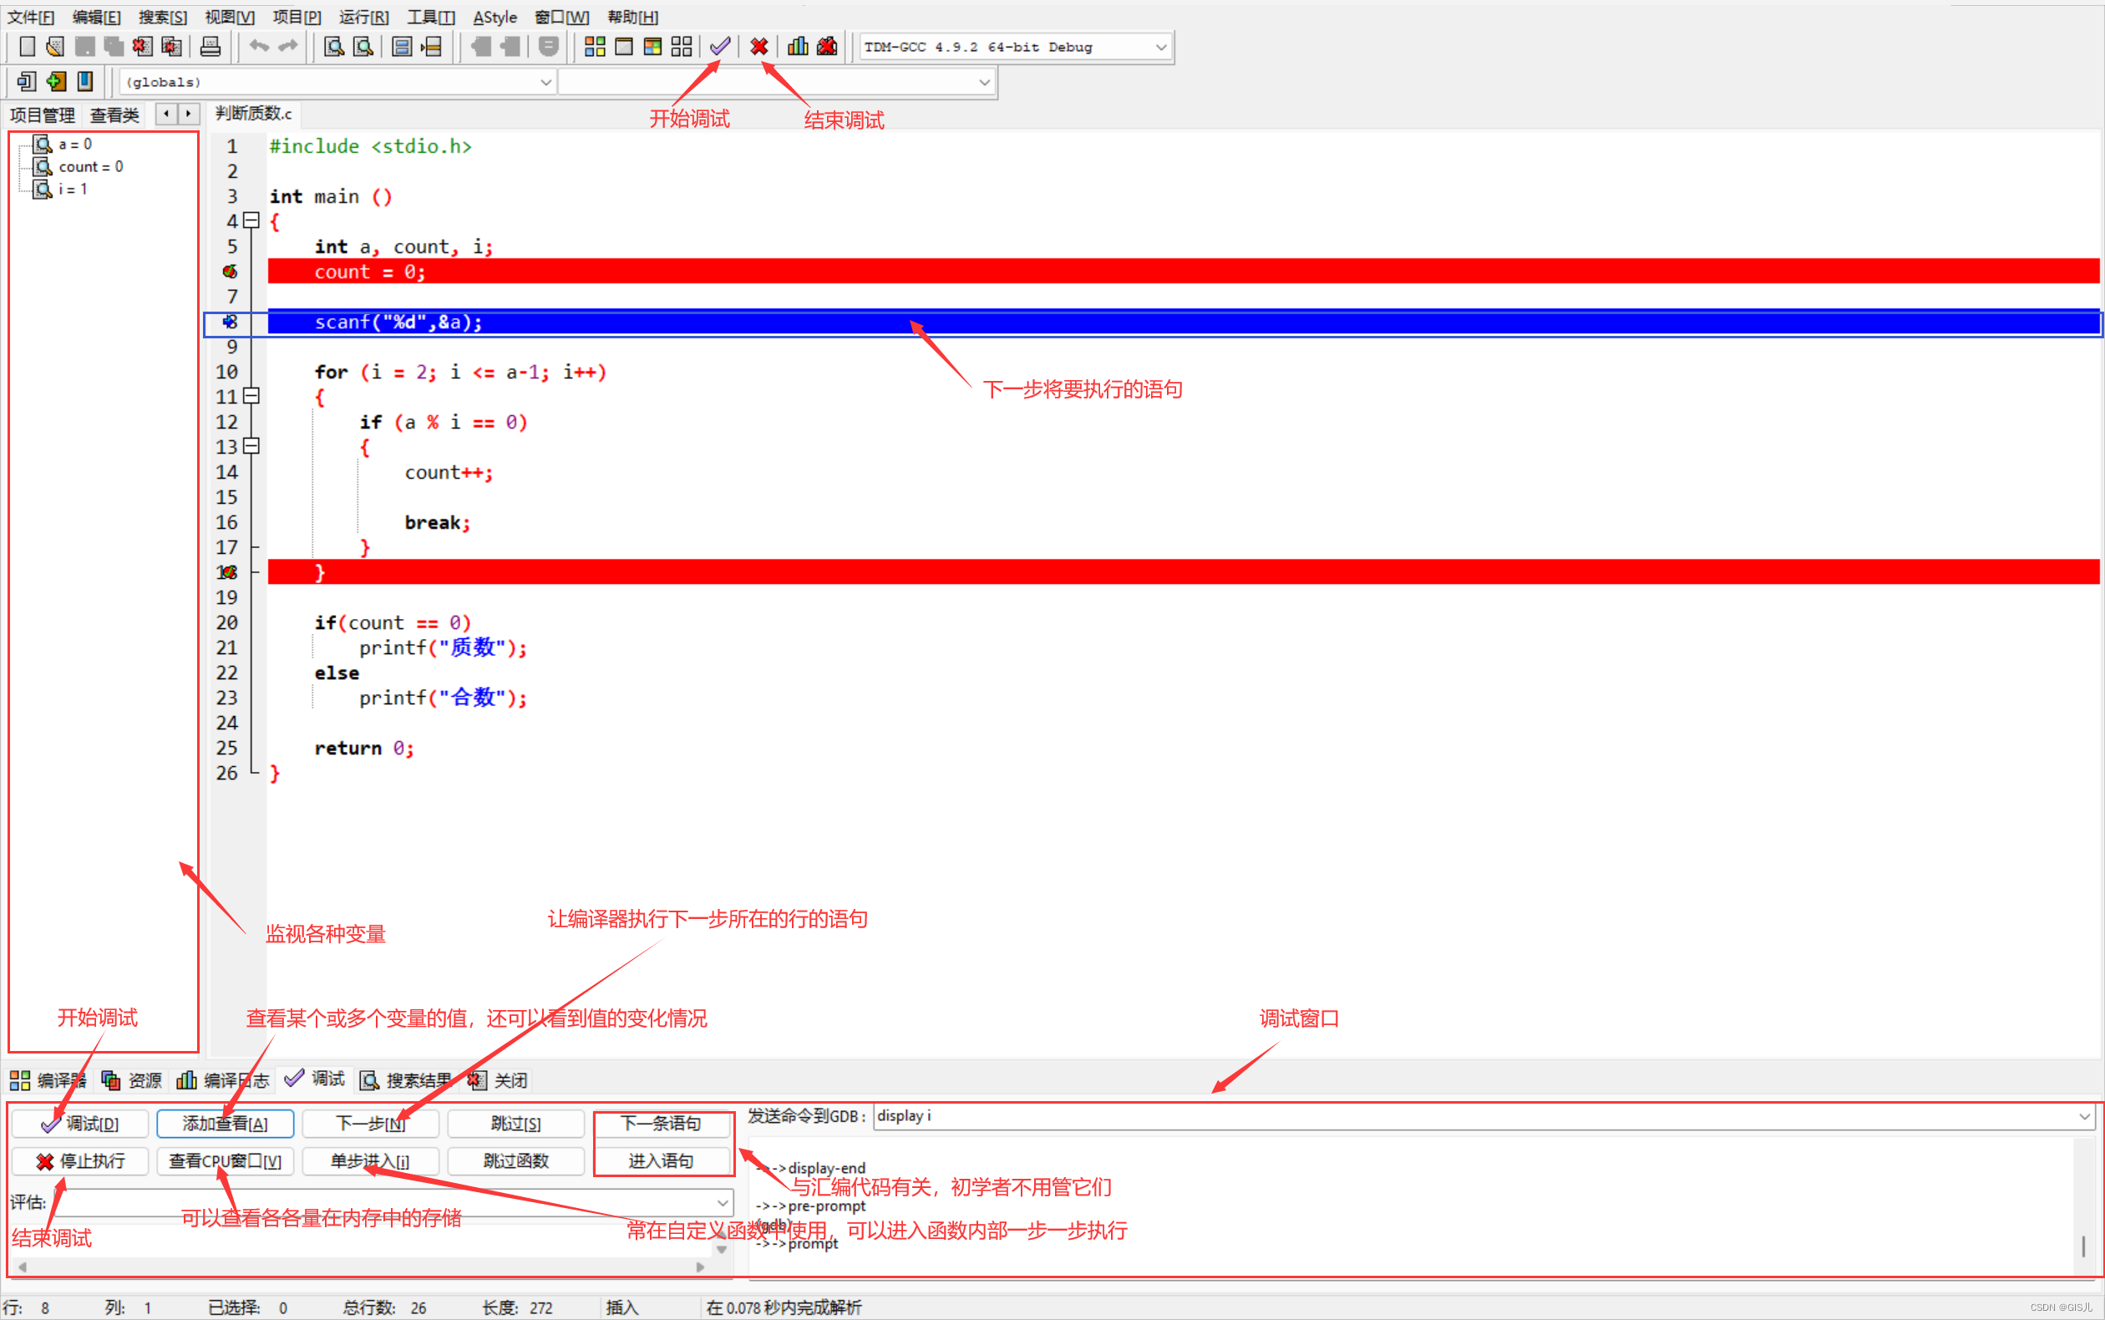Click the Print toolbar icon
2105x1320 pixels.
(x=210, y=46)
